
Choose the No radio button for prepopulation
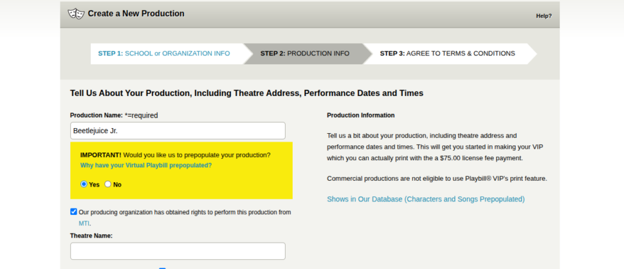pos(108,184)
